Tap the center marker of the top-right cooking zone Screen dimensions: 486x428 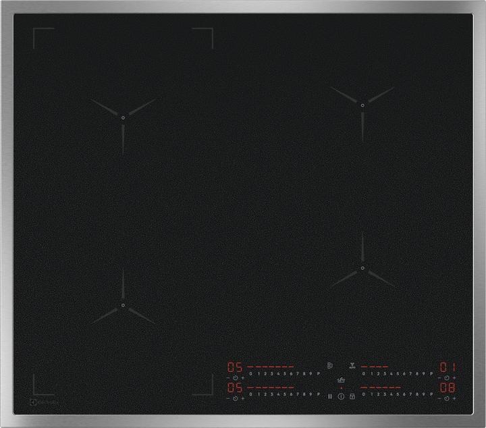coord(362,105)
